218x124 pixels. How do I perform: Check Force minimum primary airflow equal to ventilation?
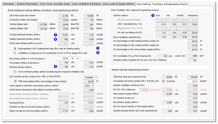coord(15,72)
